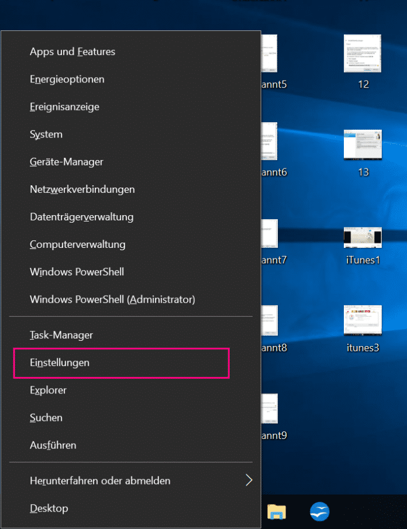Choose Apps und Features

pyautogui.click(x=73, y=52)
